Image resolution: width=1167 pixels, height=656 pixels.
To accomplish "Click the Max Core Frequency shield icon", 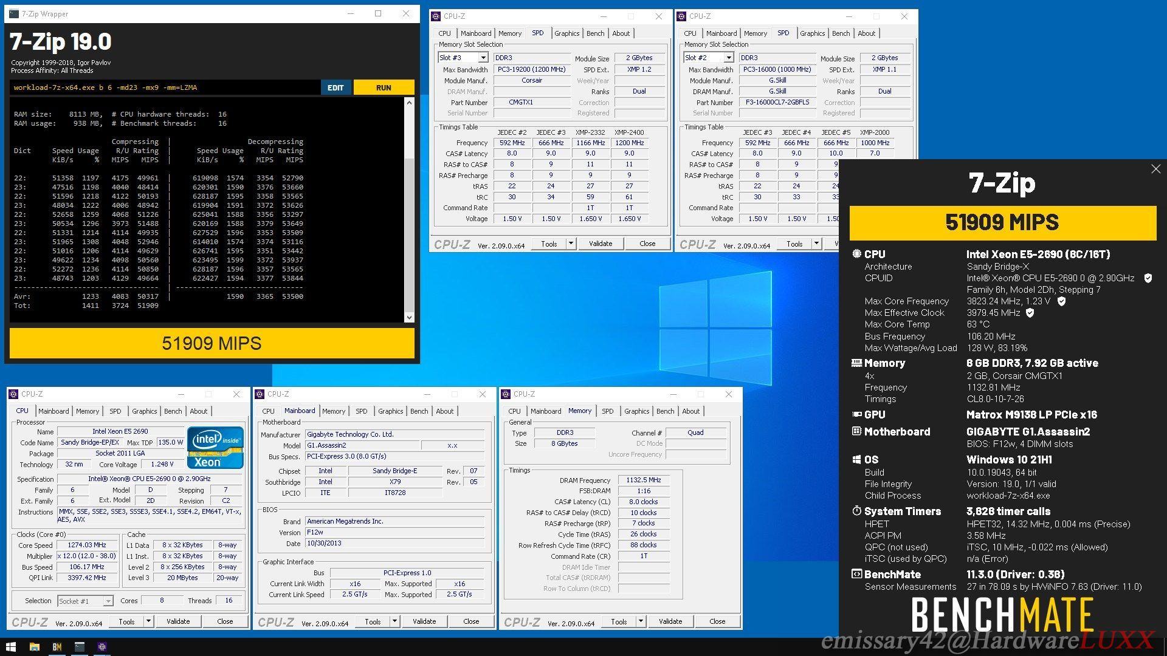I will click(x=1061, y=301).
